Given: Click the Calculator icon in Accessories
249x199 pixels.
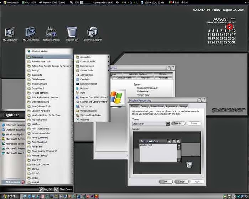Looking at the screenshot, I should [78, 79].
